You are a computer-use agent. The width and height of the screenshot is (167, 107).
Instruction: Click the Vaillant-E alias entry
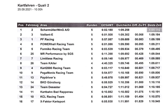[47, 35]
